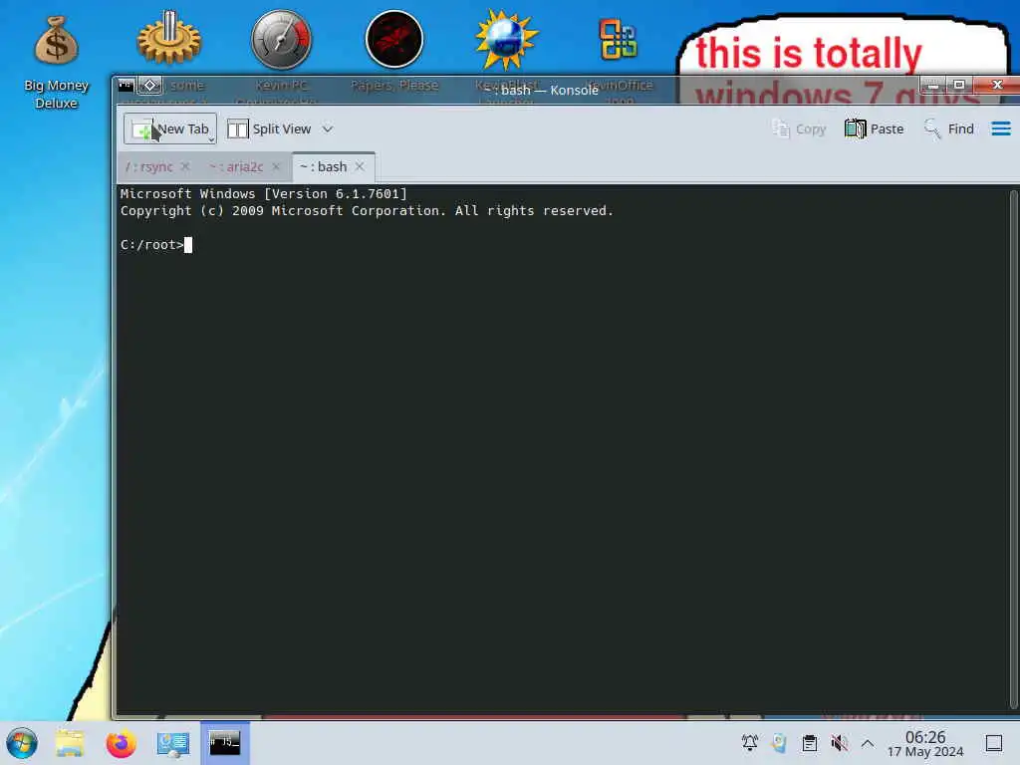Open the Find search bar
This screenshot has height=765, width=1020.
pos(949,128)
